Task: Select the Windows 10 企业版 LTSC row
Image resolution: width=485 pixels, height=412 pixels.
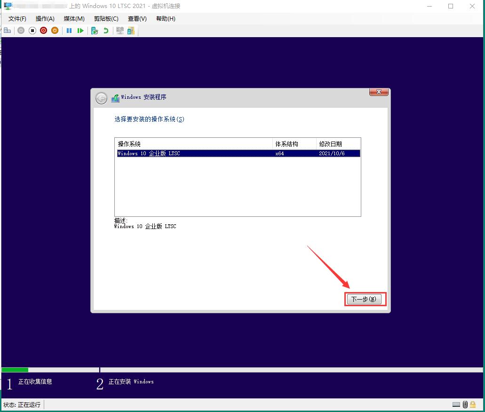Action: point(239,153)
